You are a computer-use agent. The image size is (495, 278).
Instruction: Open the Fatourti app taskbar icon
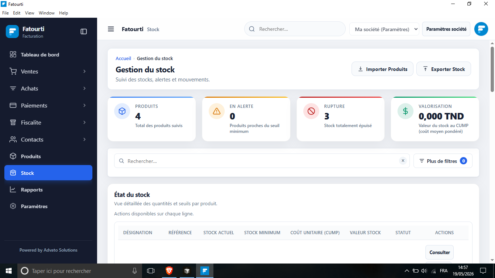point(205,270)
